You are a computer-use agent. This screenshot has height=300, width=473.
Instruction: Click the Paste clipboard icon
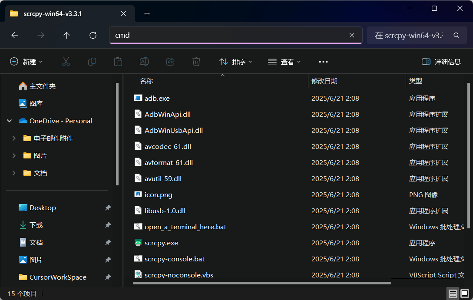point(118,62)
